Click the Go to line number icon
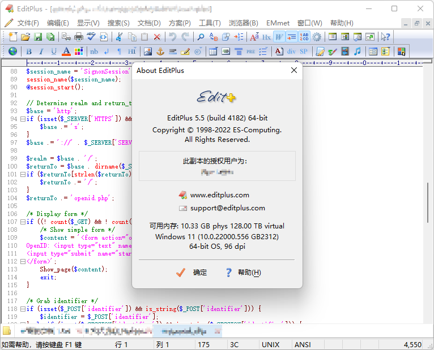 [239, 37]
